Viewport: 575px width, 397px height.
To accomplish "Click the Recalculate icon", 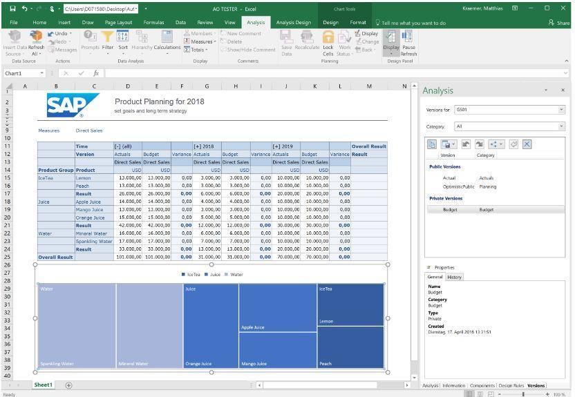I will [307, 37].
